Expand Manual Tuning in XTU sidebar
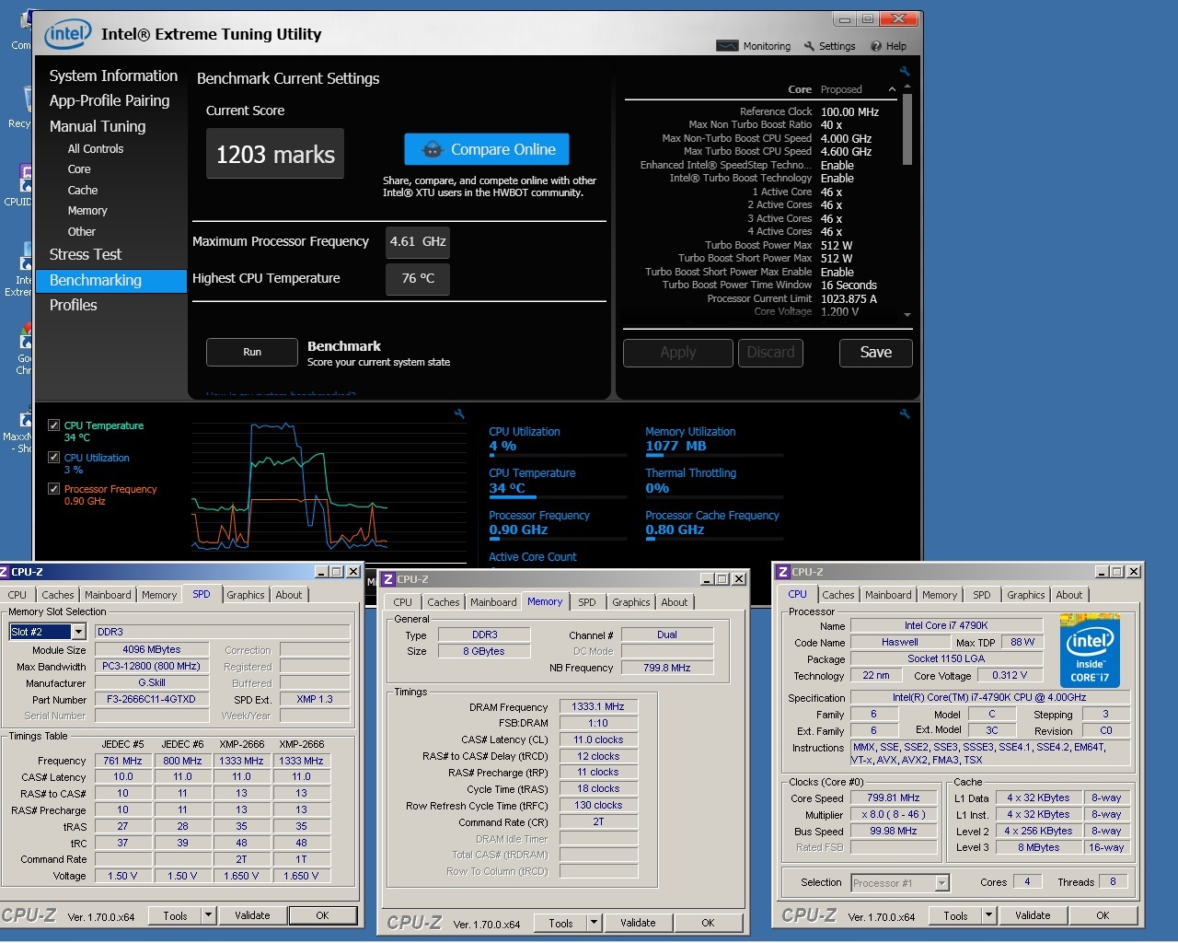Image resolution: width=1178 pixels, height=943 pixels. (98, 126)
